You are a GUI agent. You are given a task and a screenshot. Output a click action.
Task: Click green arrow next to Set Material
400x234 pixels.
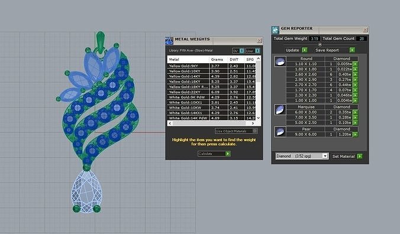tap(360, 157)
